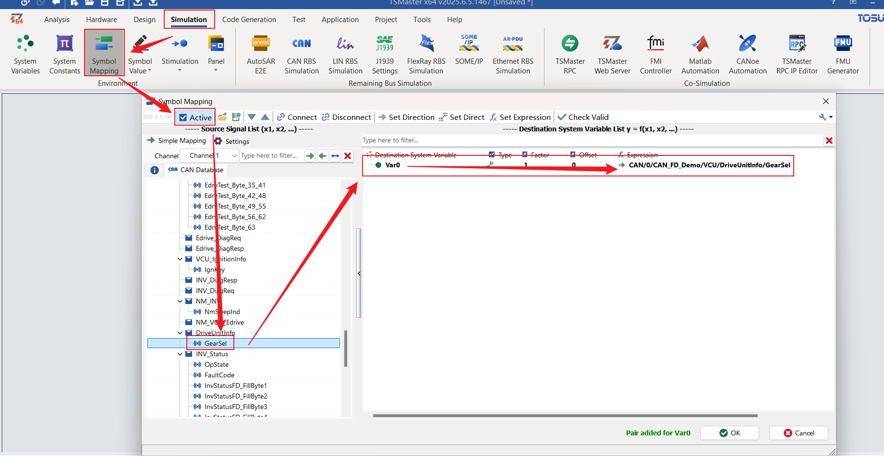The image size is (884, 456).
Task: Open TSMaster RPC
Action: click(x=570, y=54)
